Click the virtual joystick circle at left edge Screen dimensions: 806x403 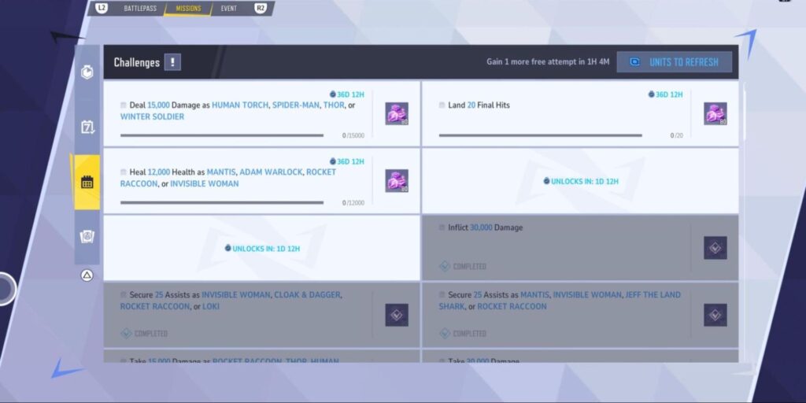coord(6,289)
